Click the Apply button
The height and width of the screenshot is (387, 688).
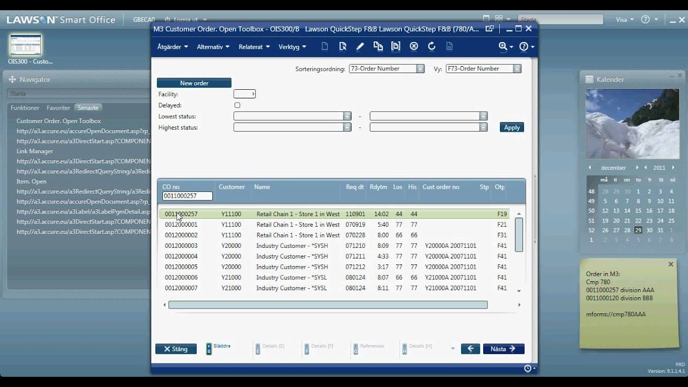(x=512, y=127)
